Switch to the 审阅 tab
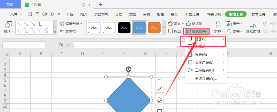 coord(146,14)
